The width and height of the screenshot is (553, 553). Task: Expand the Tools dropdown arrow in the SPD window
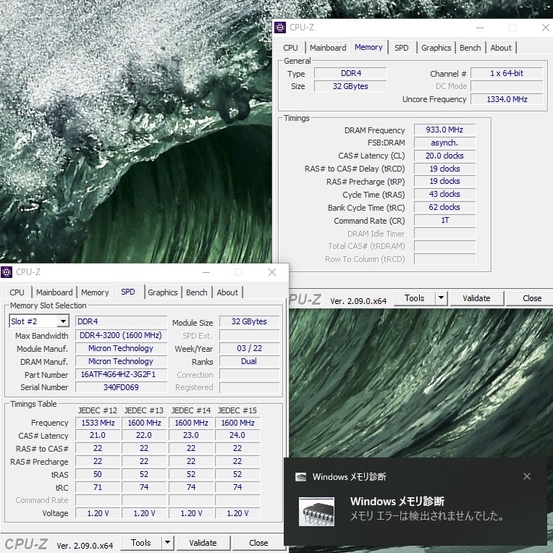point(167,543)
